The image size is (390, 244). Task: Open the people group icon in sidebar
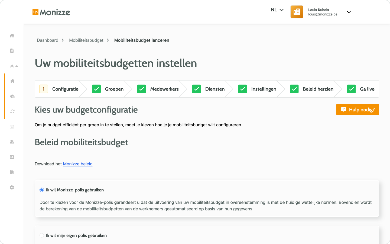12,142
